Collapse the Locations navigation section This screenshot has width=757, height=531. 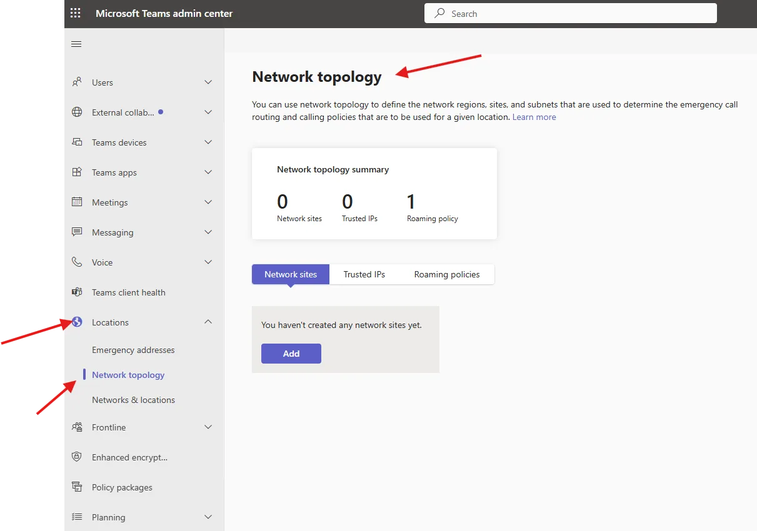[x=208, y=322]
